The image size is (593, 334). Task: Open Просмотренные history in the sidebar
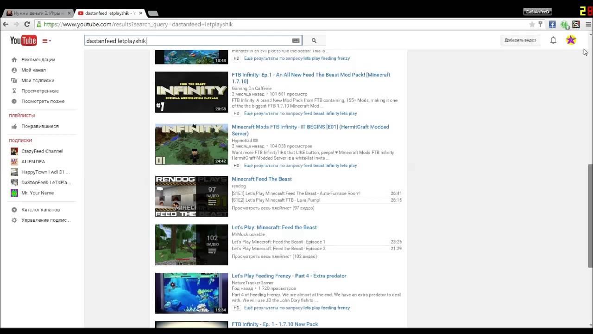coord(40,91)
